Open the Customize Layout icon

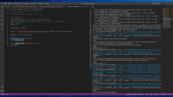click(x=159, y=4)
